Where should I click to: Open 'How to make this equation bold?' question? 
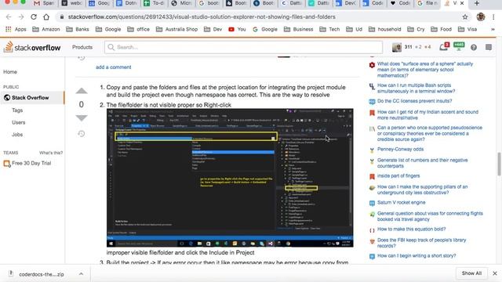point(411,230)
